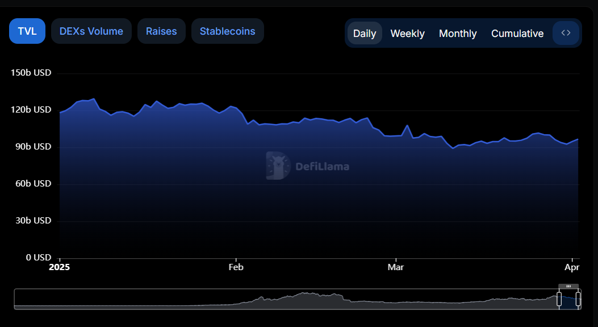Viewport: 598px width, 327px height.
Task: Grab the right range slider handle
Action: [x=578, y=299]
